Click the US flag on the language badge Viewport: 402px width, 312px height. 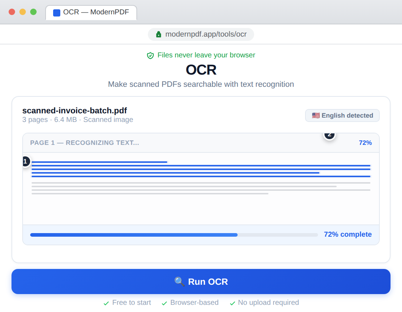pyautogui.click(x=315, y=115)
